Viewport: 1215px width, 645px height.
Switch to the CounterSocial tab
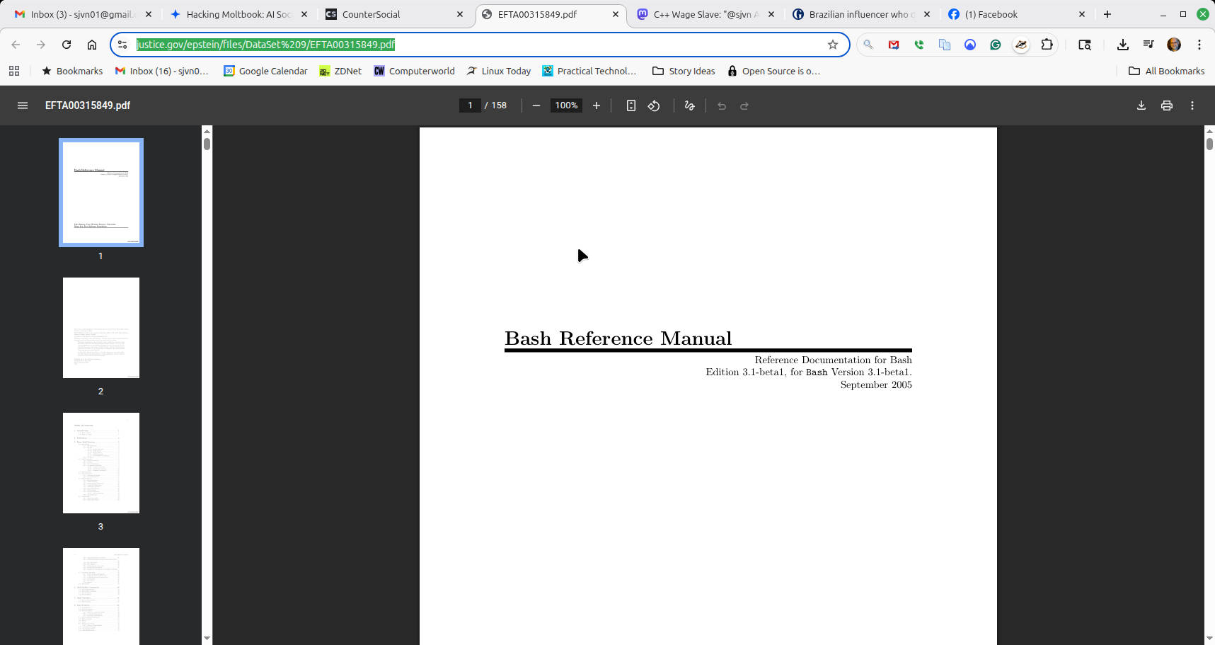(x=372, y=14)
